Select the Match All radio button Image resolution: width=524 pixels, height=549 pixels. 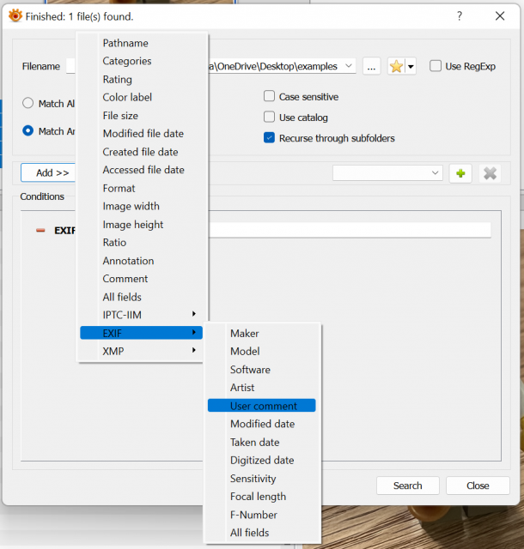pos(27,103)
